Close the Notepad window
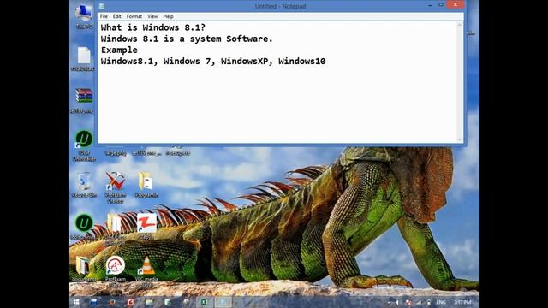 (x=456, y=5)
